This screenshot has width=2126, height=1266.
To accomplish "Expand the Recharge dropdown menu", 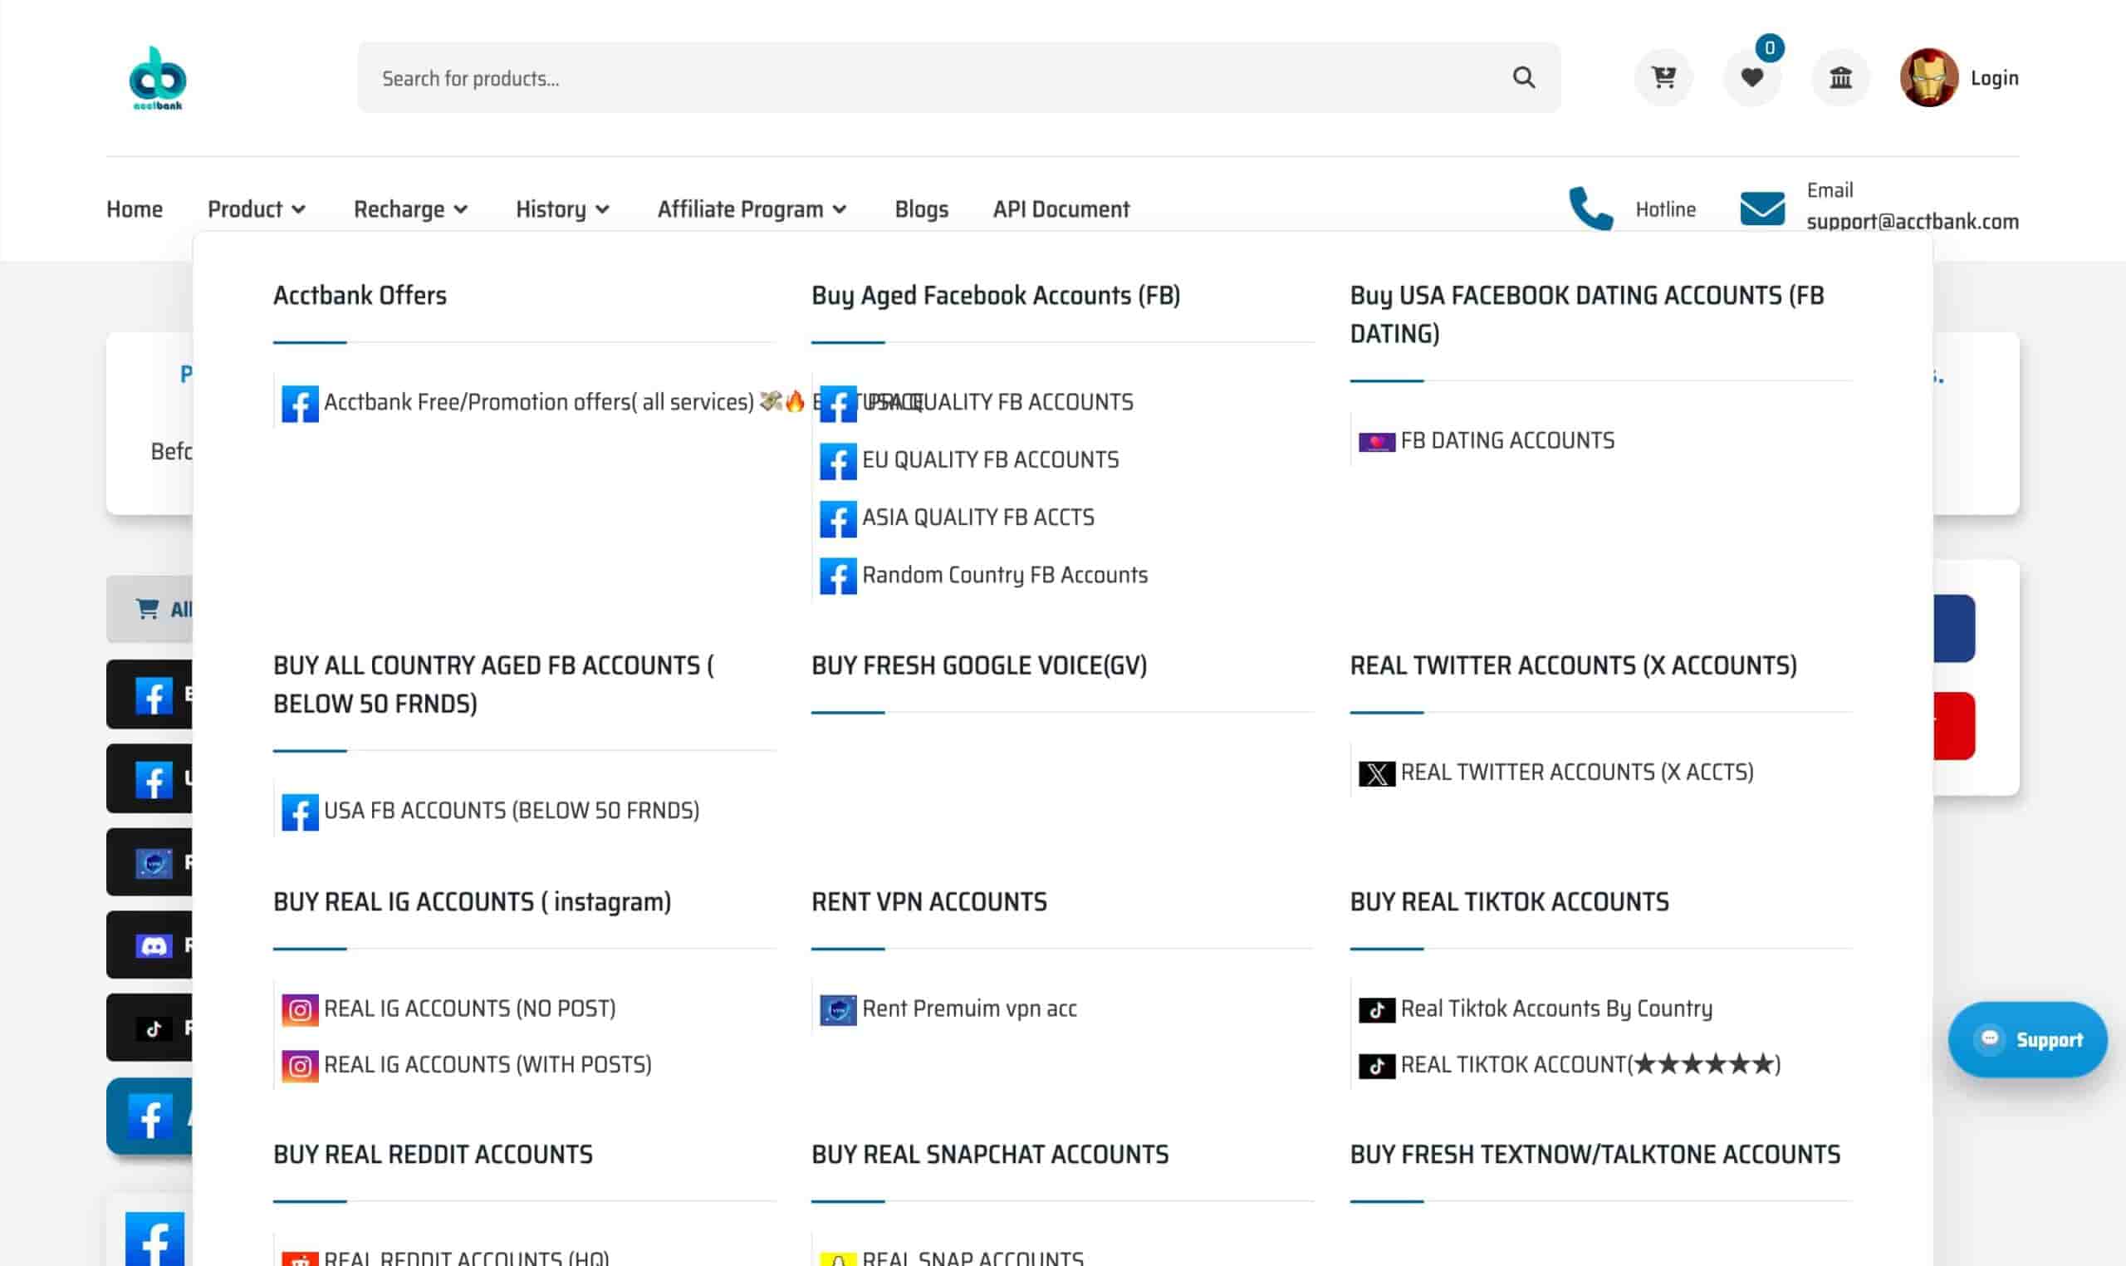I will [x=410, y=209].
